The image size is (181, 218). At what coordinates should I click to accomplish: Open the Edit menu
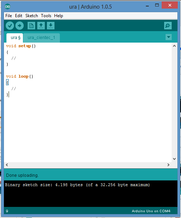pos(19,16)
